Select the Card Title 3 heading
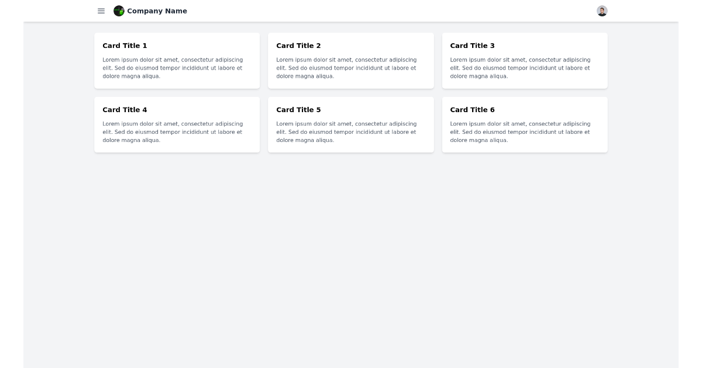This screenshot has height=368, width=702. (x=472, y=46)
